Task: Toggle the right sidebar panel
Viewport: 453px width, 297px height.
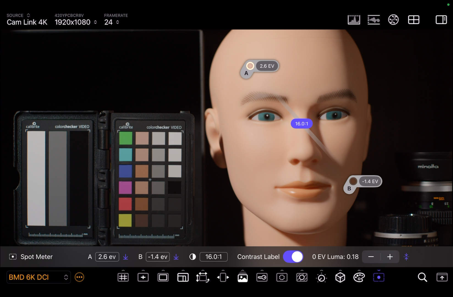Action: pyautogui.click(x=441, y=20)
